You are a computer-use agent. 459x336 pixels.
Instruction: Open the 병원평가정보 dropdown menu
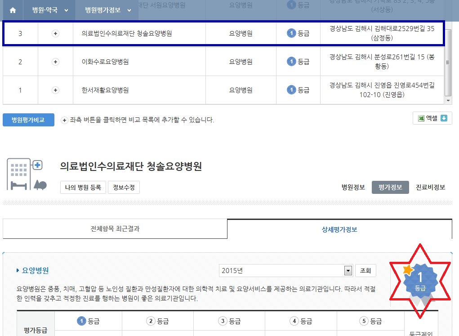(x=108, y=10)
